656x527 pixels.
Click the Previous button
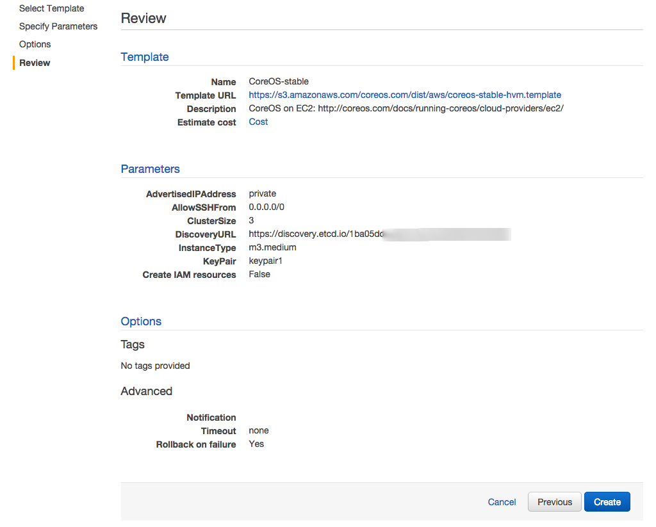pos(555,502)
